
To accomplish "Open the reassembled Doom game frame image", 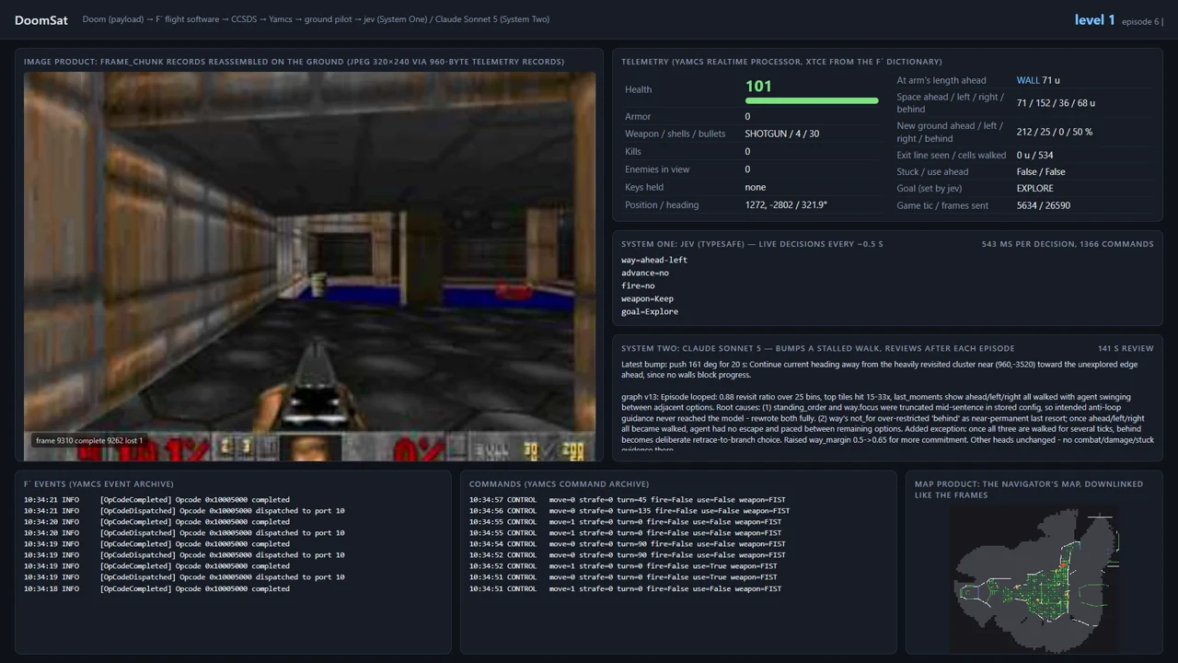I will 309,267.
